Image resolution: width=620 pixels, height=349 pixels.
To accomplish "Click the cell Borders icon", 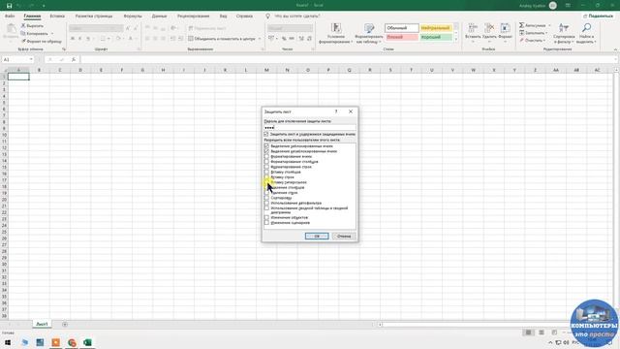I will [x=103, y=39].
